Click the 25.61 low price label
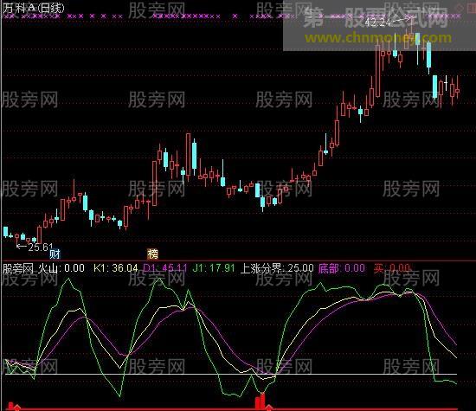Image resolution: width=476 pixels, height=411 pixels. coord(41,247)
